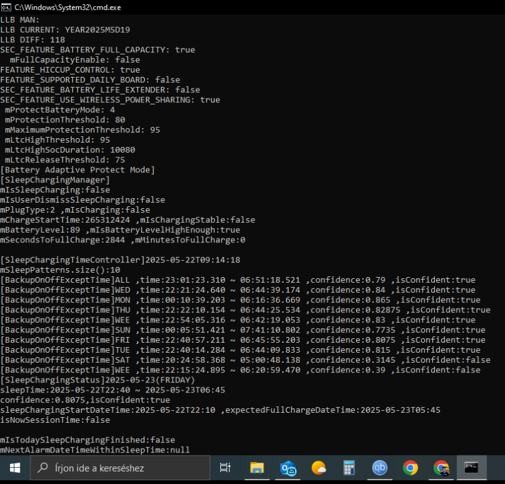Open qBittorrent from the taskbar
Viewport: 505px width, 484px height.
tap(379, 468)
